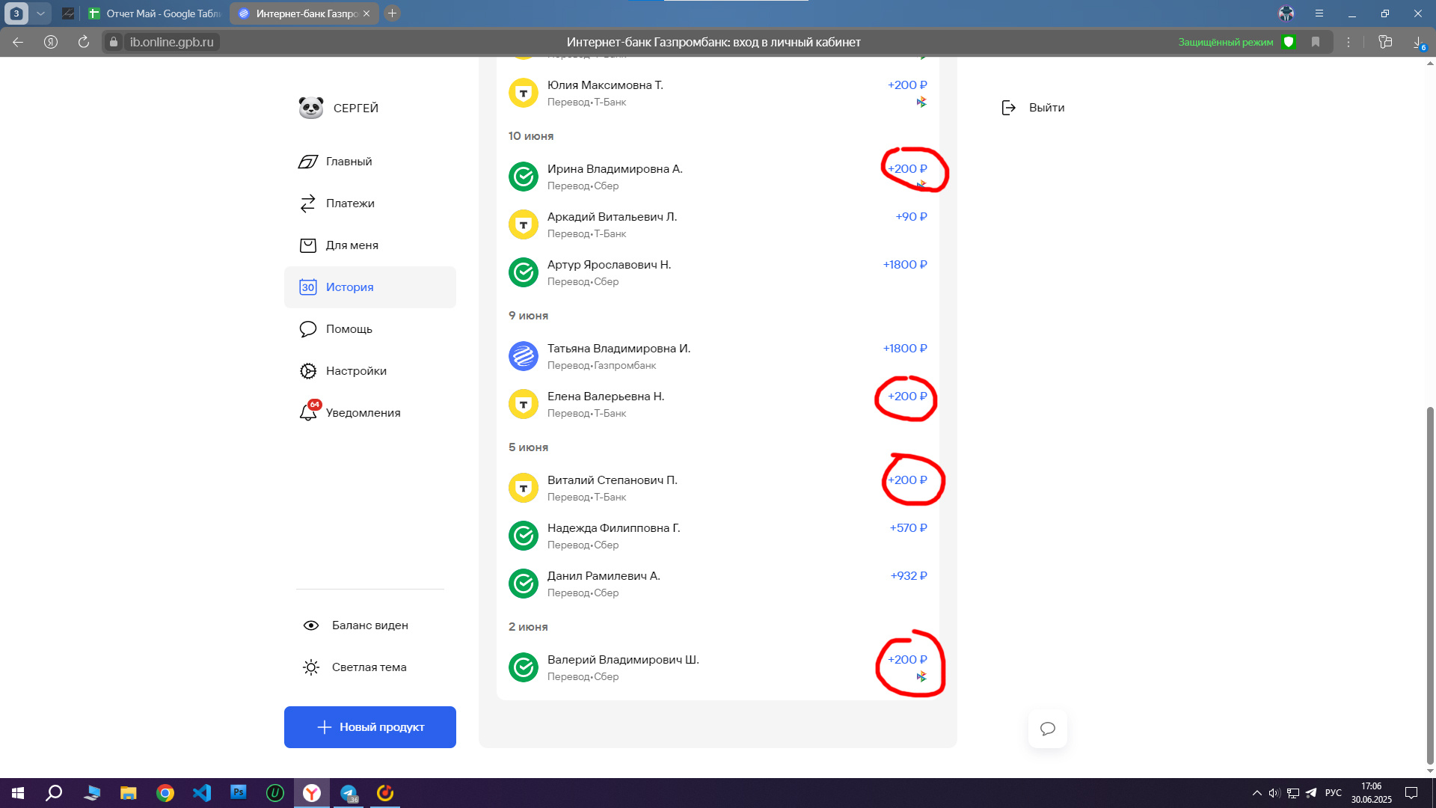Click the +1800 ₽ amount for Артур Ярославович
1436x808 pixels.
coord(905,265)
